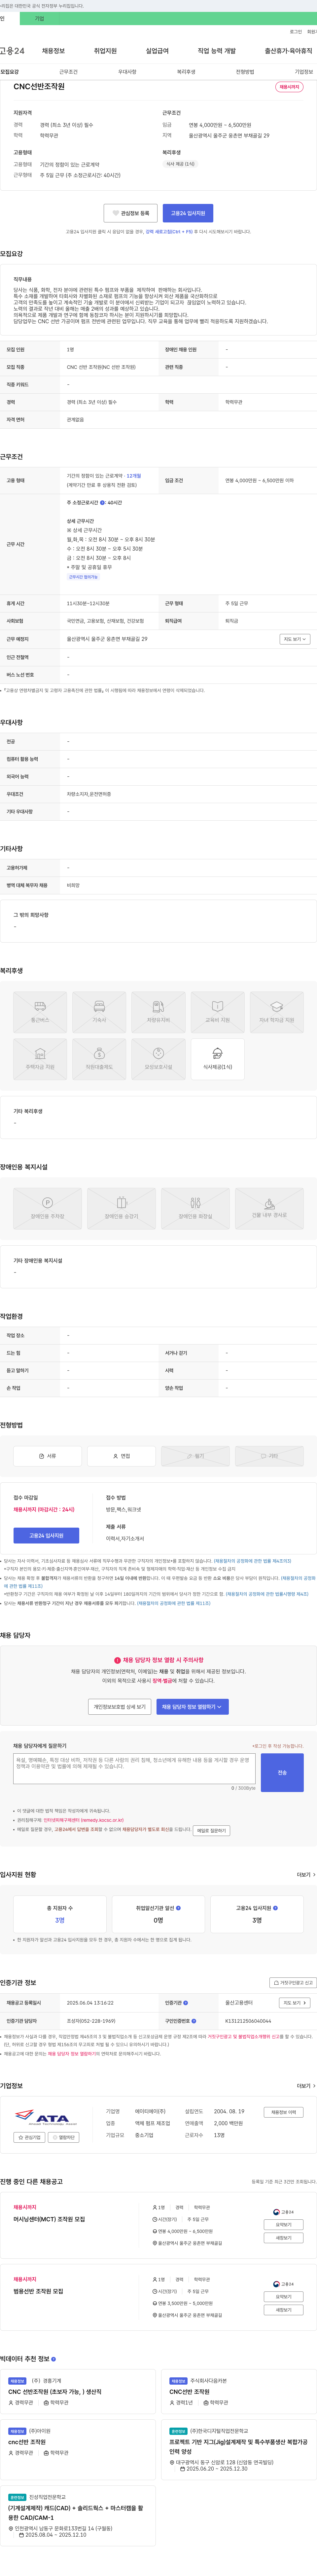This screenshot has width=317, height=2576.
Task: Click the top 고용24 입사지원 button
Action: (188, 213)
